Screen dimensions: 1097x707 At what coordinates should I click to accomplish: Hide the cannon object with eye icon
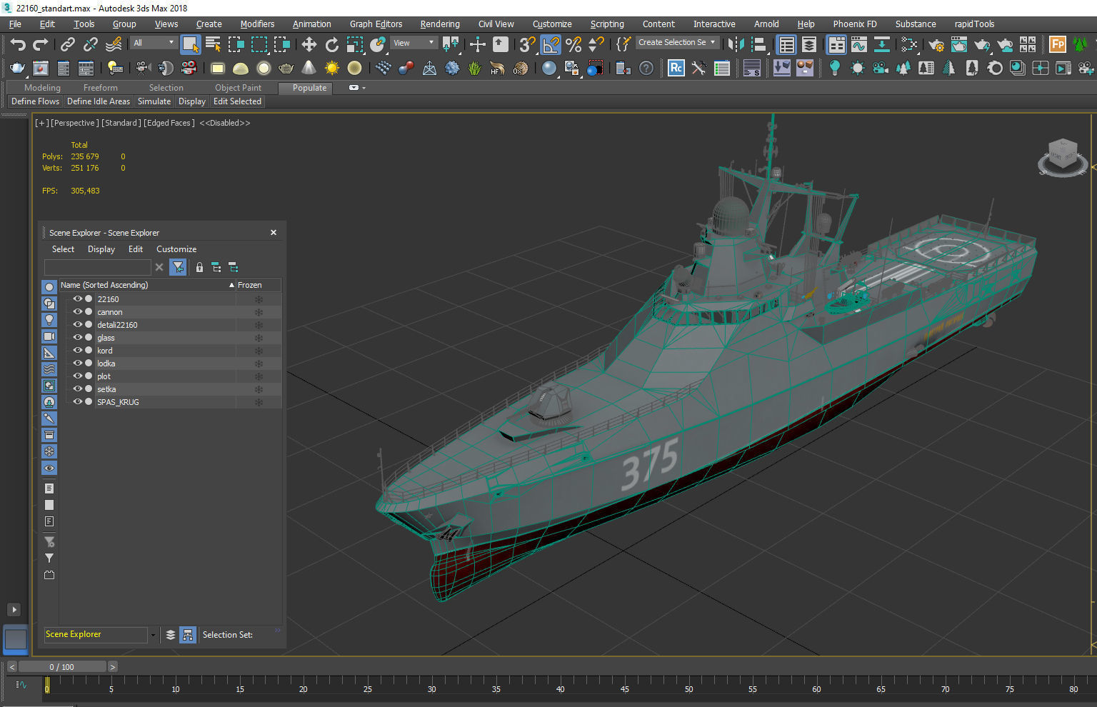(x=78, y=312)
